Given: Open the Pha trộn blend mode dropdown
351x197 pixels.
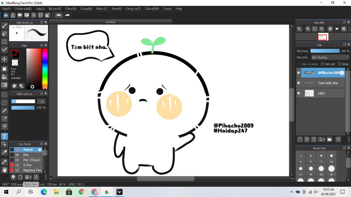Looking at the screenshot, I should [330, 57].
